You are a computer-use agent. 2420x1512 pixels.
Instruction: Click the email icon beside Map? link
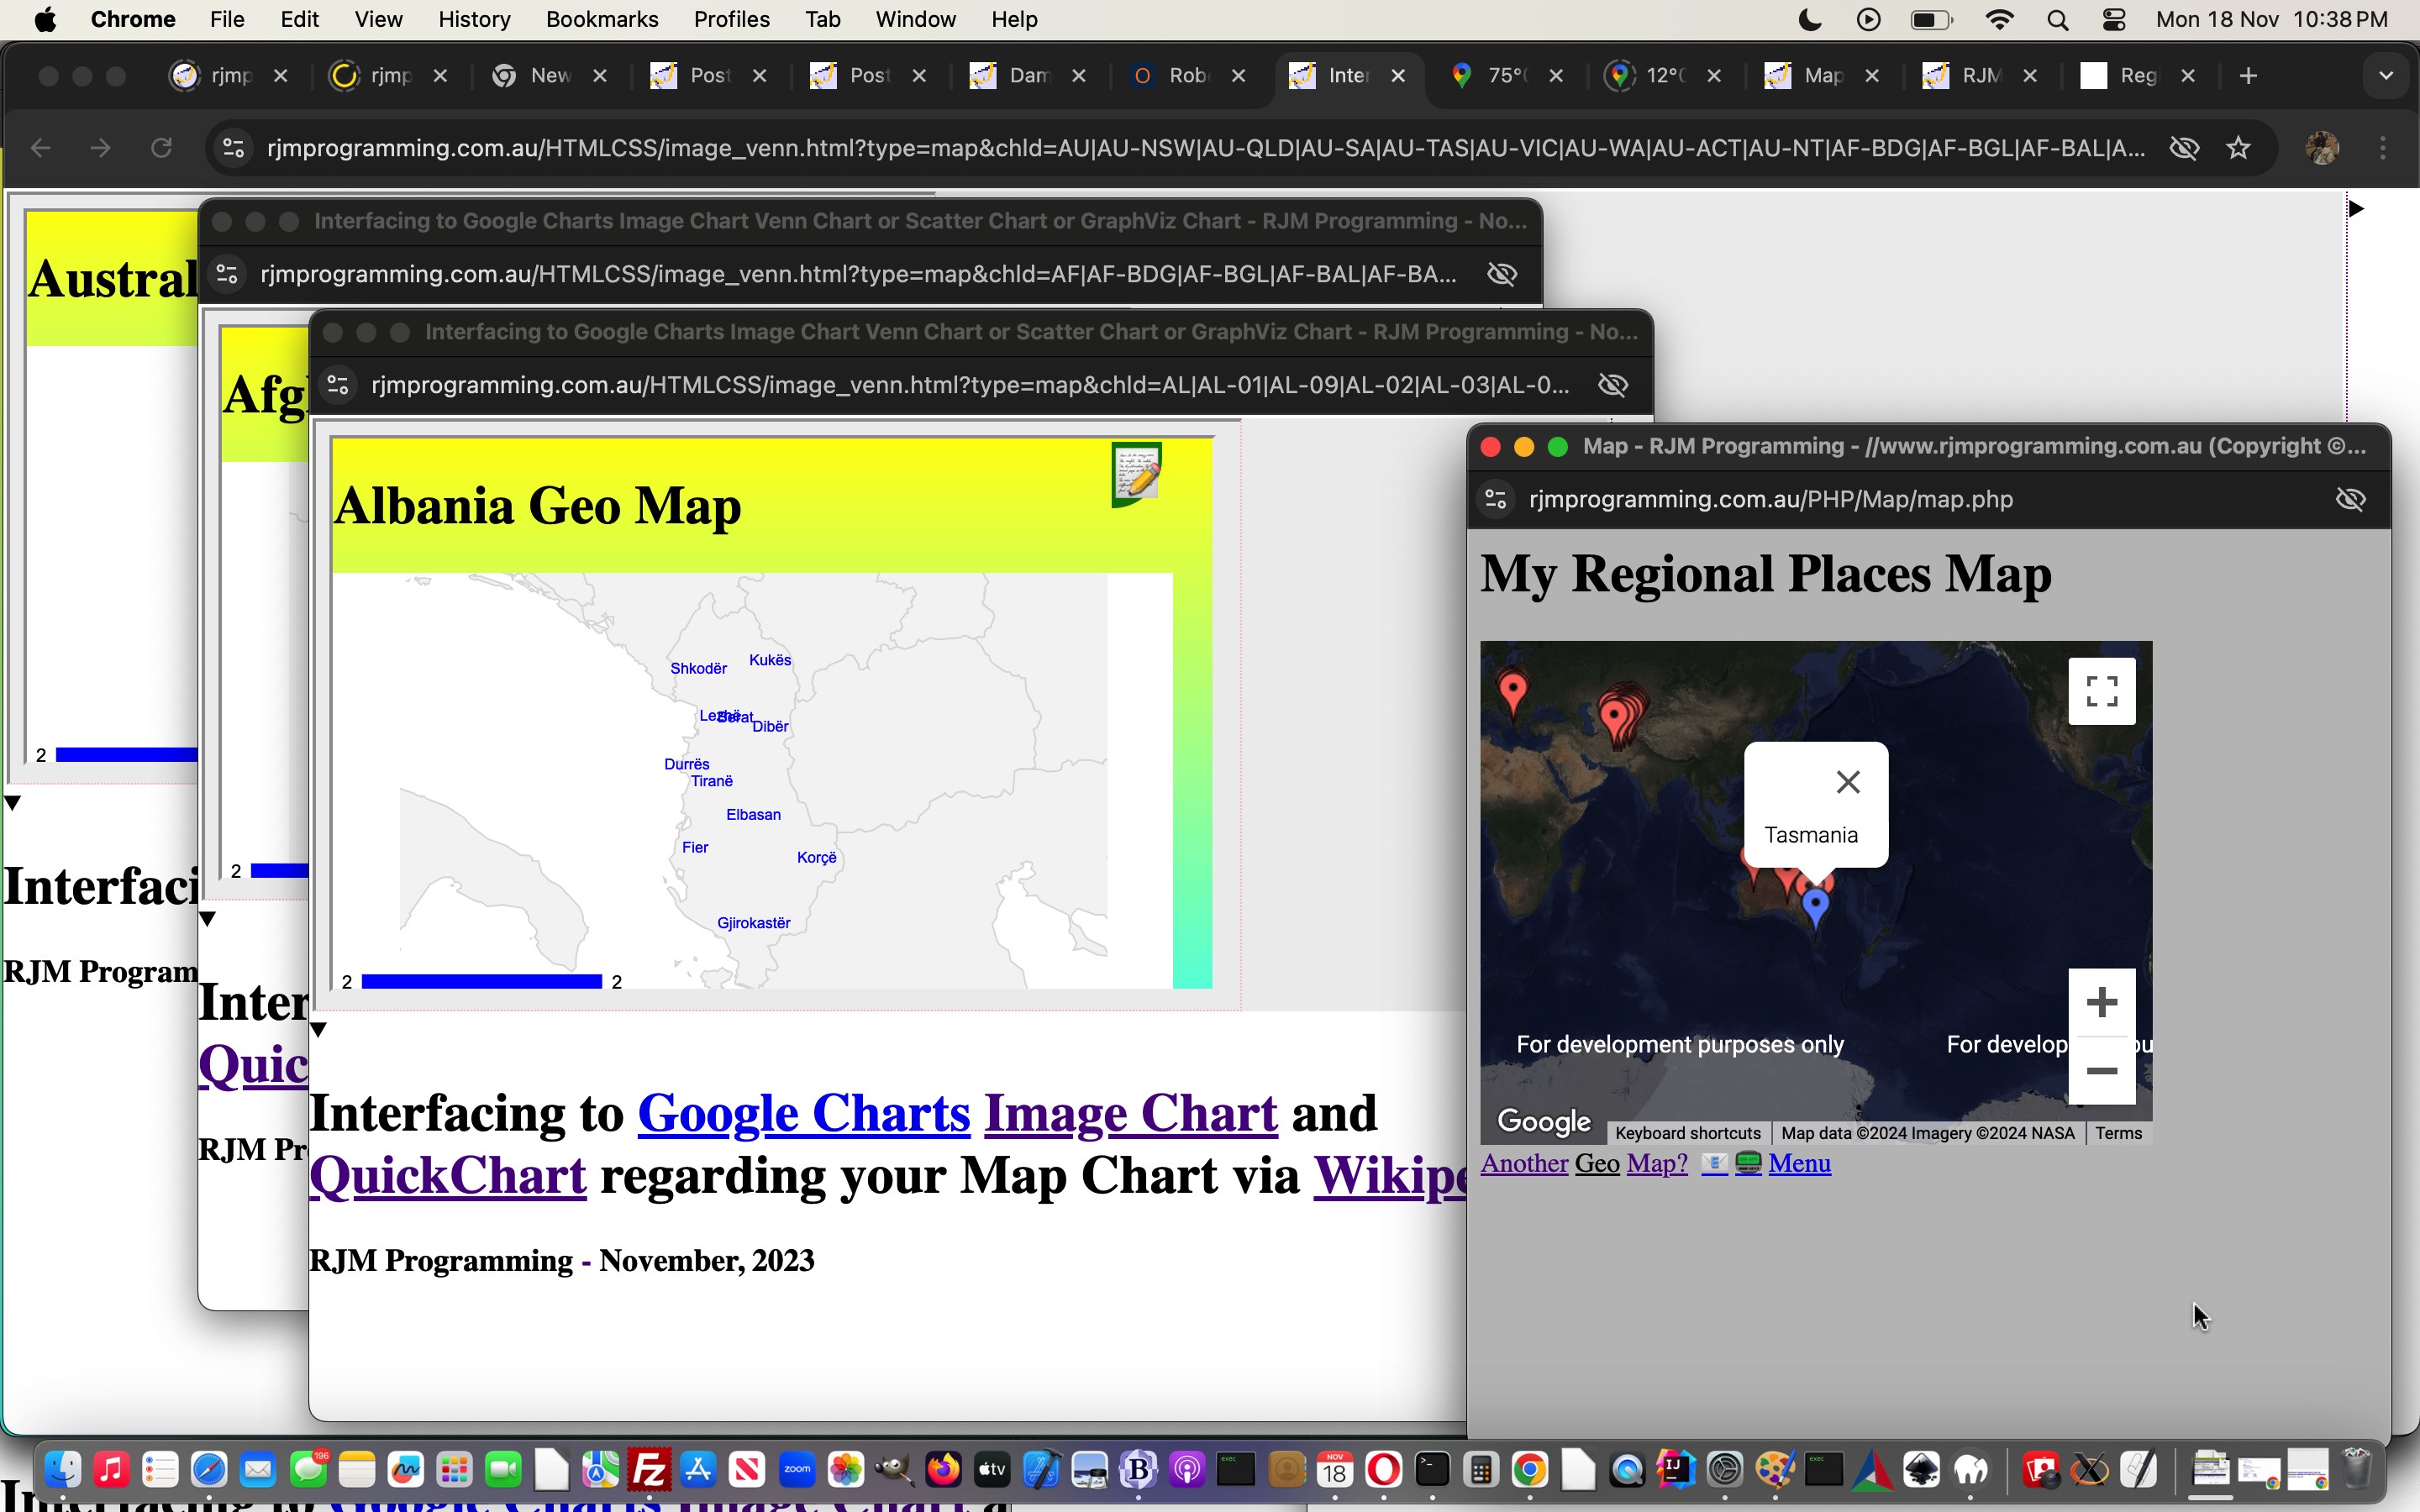(1714, 1163)
